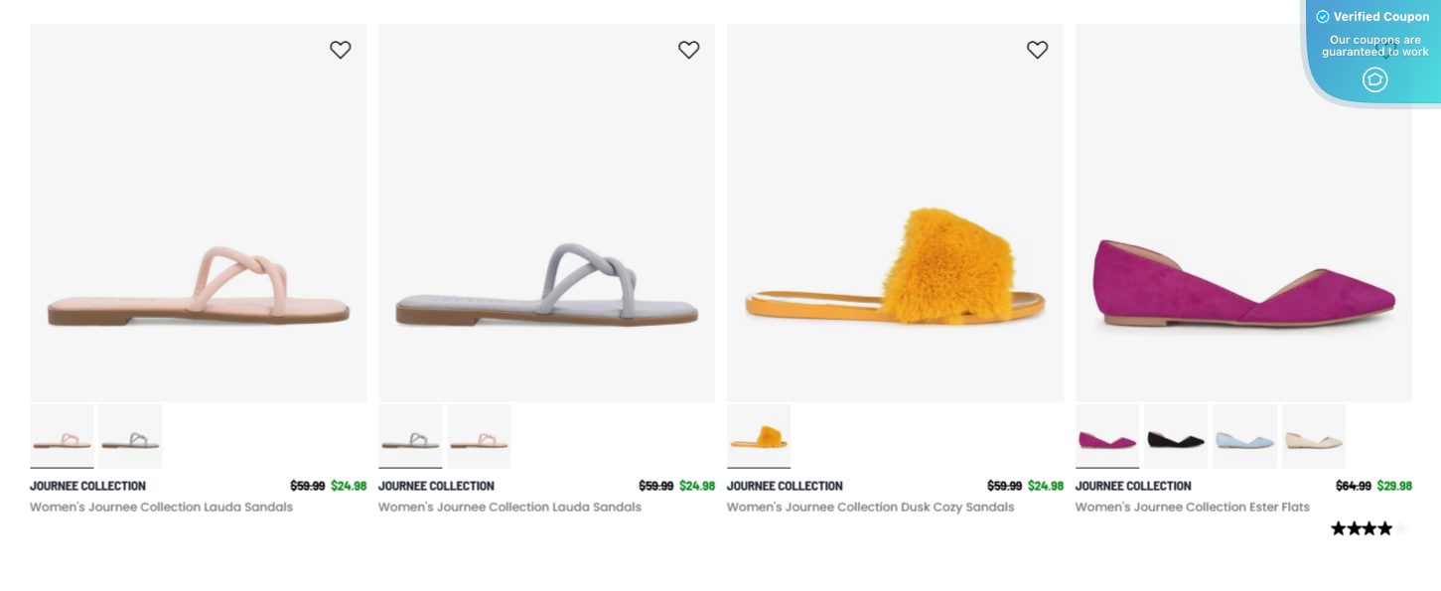Click the star rating under Ester Flats
The width and height of the screenshot is (1441, 591).
pyautogui.click(x=1369, y=528)
